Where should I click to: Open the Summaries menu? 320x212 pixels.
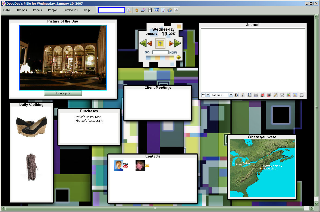click(71, 10)
